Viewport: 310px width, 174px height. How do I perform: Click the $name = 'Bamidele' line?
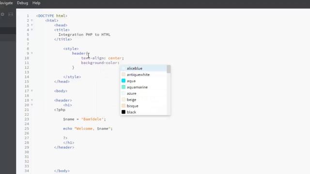point(84,119)
